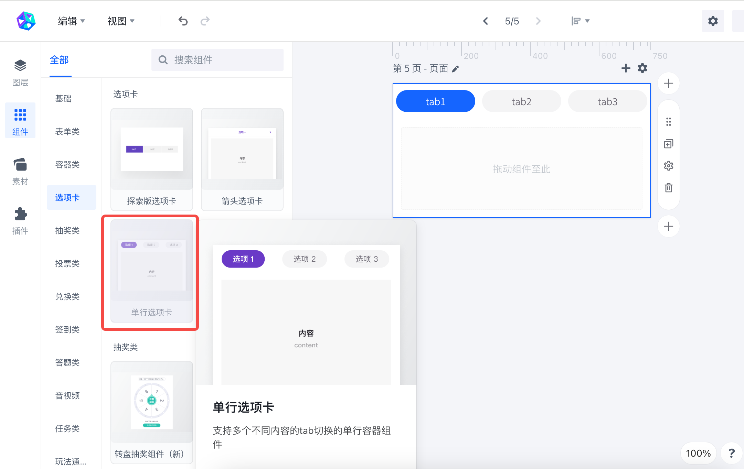Click the drag handle dots icon
Image resolution: width=744 pixels, height=469 pixels.
[x=669, y=122]
